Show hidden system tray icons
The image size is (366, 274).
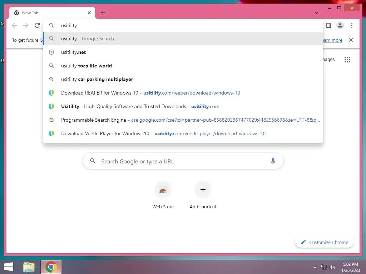tap(315, 267)
